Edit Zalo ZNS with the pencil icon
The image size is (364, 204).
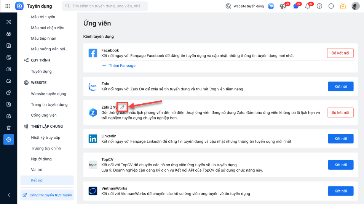[122, 107]
